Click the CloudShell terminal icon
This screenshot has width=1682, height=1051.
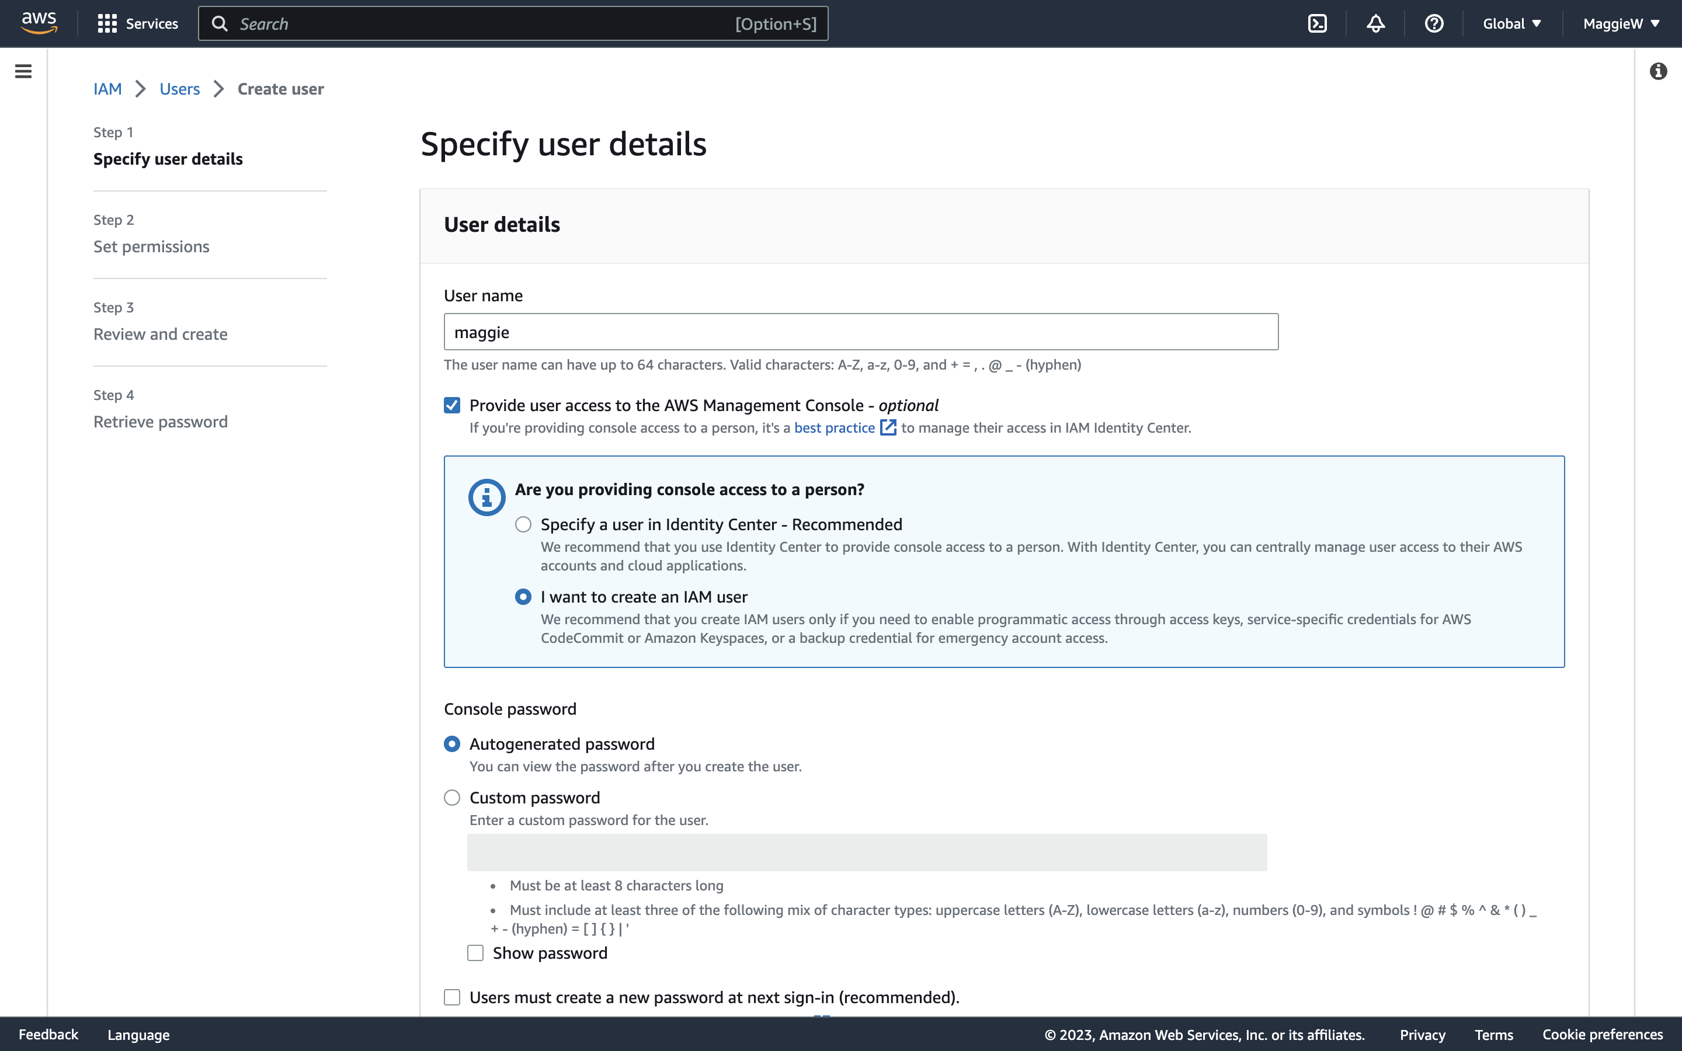[1318, 23]
